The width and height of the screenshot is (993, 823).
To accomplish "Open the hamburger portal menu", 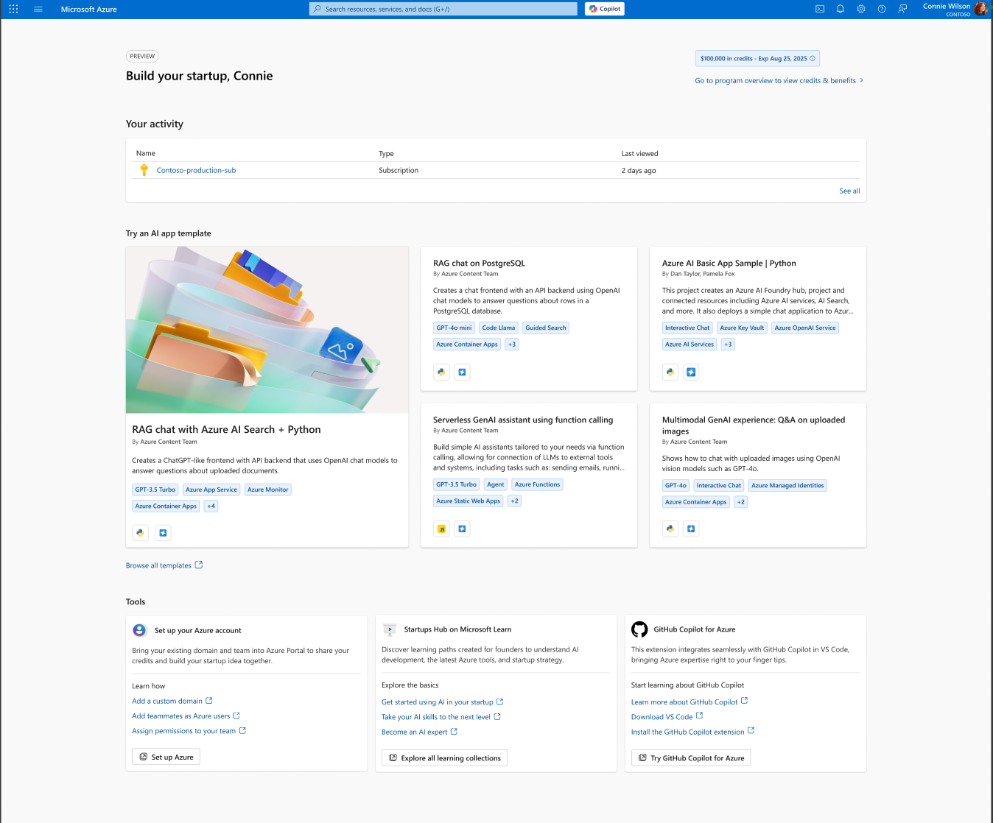I will pos(38,9).
